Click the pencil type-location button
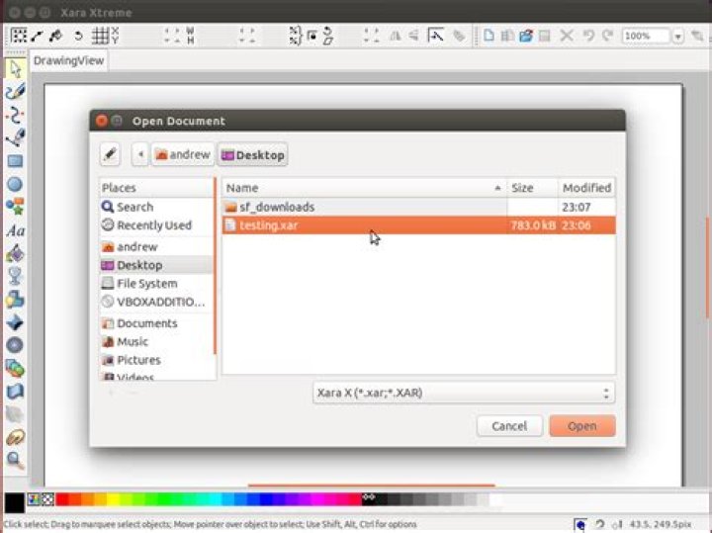This screenshot has width=712, height=533. [x=110, y=154]
